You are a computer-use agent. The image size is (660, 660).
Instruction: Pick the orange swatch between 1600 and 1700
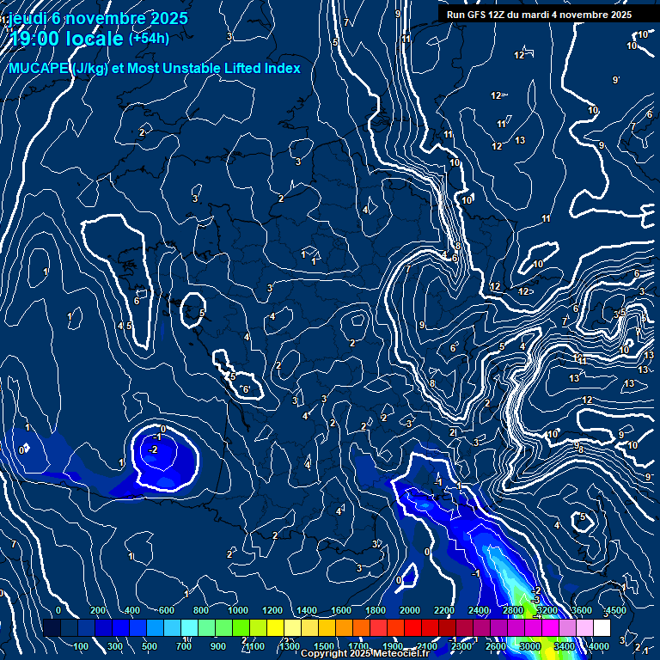click(345, 627)
